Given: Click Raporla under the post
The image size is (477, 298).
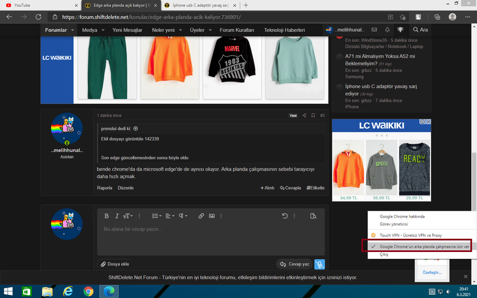Looking at the screenshot, I should tap(104, 188).
